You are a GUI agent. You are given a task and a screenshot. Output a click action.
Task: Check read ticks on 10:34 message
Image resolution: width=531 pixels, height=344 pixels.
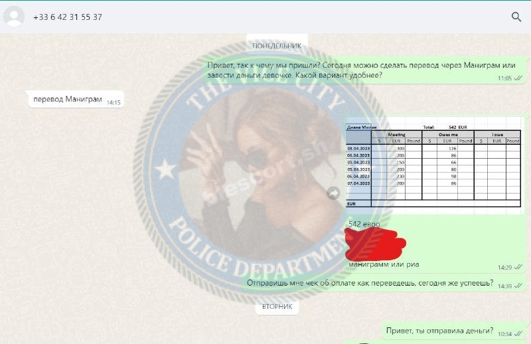pyautogui.click(x=518, y=334)
